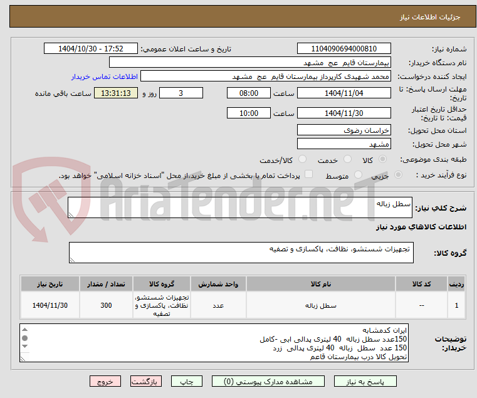Click the need date cell 1404/11/30 in table
The height and width of the screenshot is (398, 477).
50,305
